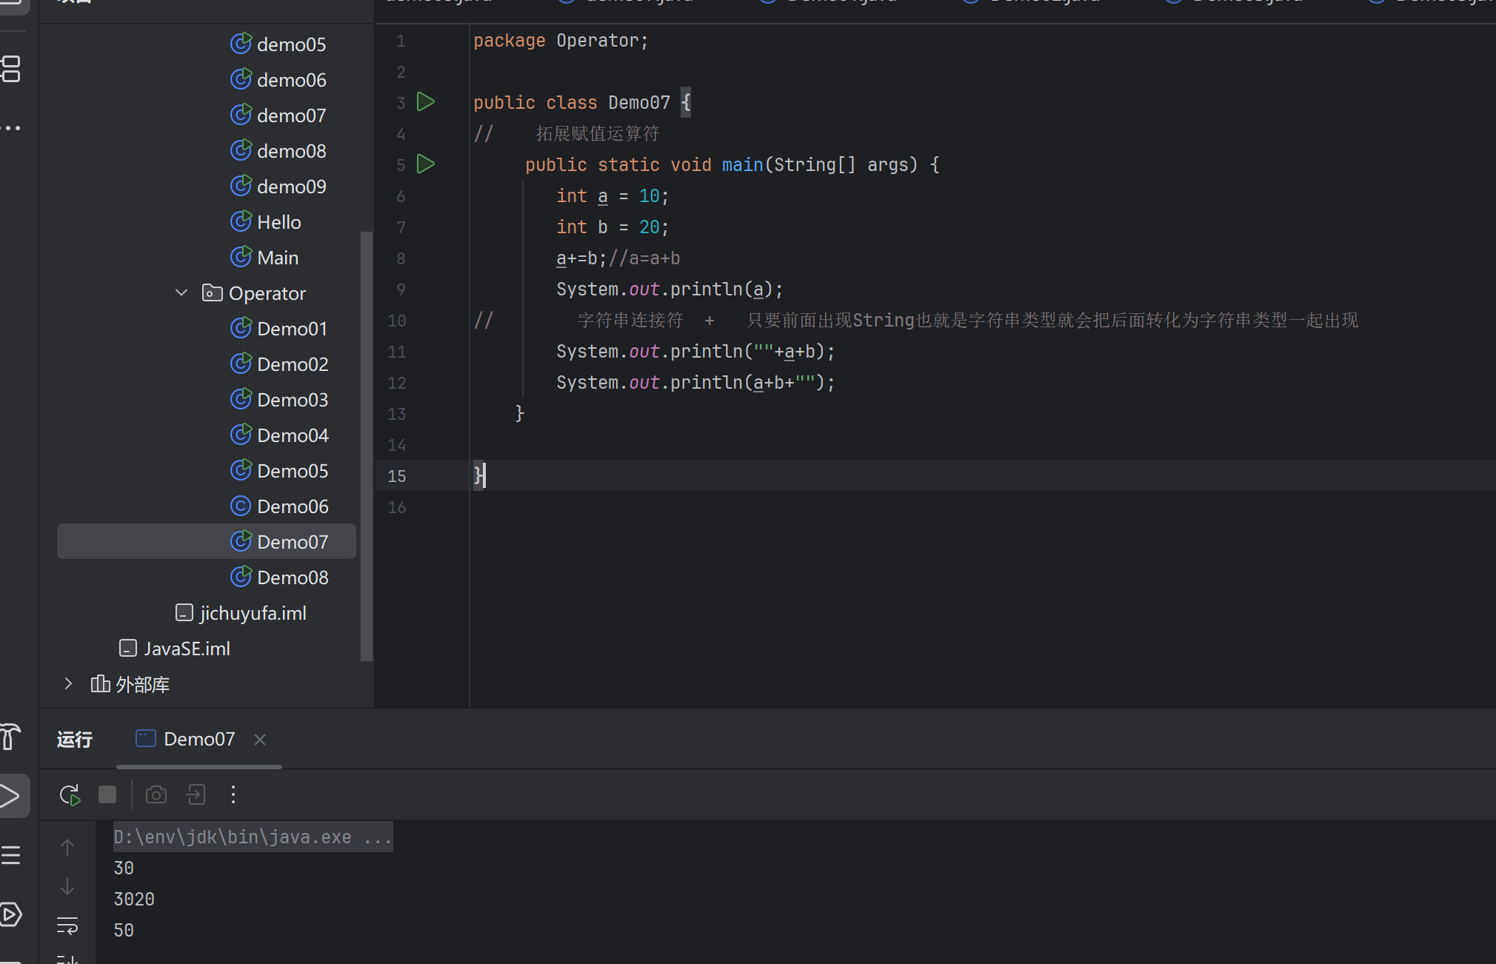
Task: Open jichuyufa.iml file
Action: pos(253,613)
